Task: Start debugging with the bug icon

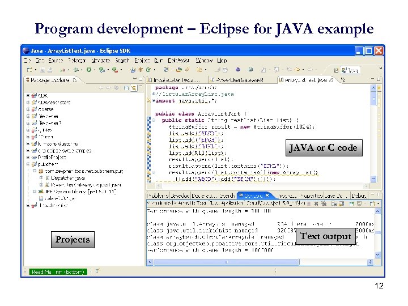Action: (x=76, y=70)
